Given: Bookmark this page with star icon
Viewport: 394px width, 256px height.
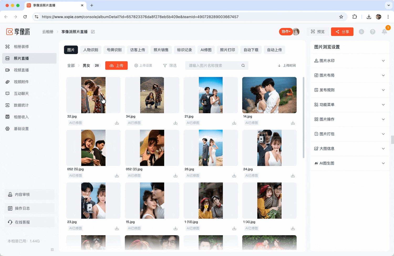Looking at the screenshot, I should [x=341, y=17].
